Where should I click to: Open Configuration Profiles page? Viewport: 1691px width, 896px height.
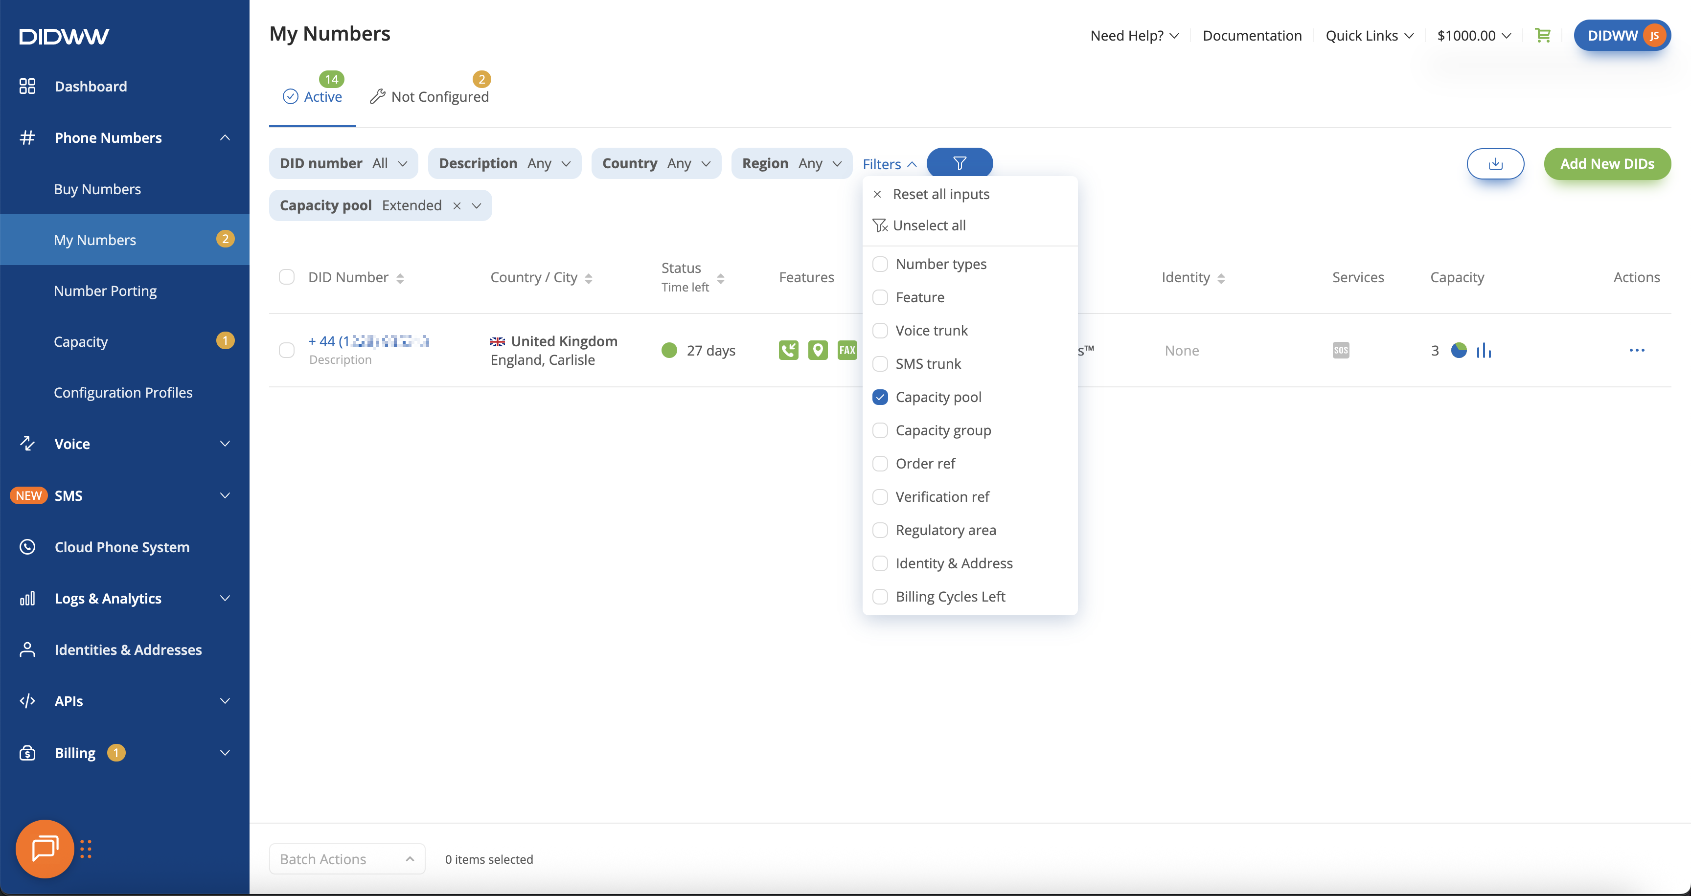pos(123,392)
